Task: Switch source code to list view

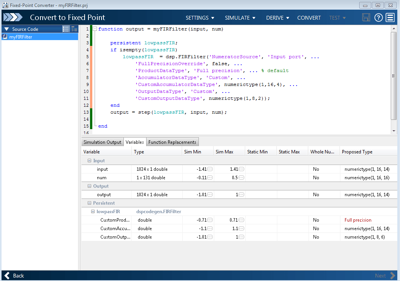Action: [x=66, y=29]
